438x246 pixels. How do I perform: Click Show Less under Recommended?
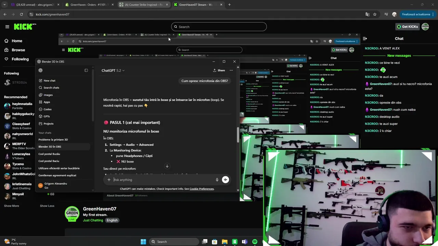[x=47, y=206]
